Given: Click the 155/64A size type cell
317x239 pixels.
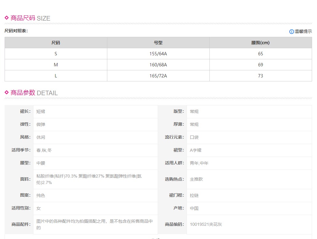Looking at the screenshot, I should point(158,54).
